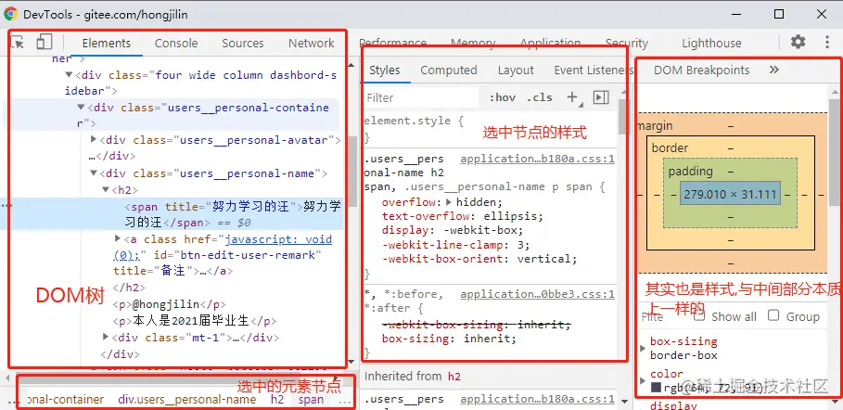Open the DOM Breakpoints tab
Viewport: 843px width, 410px height.
[x=702, y=70]
